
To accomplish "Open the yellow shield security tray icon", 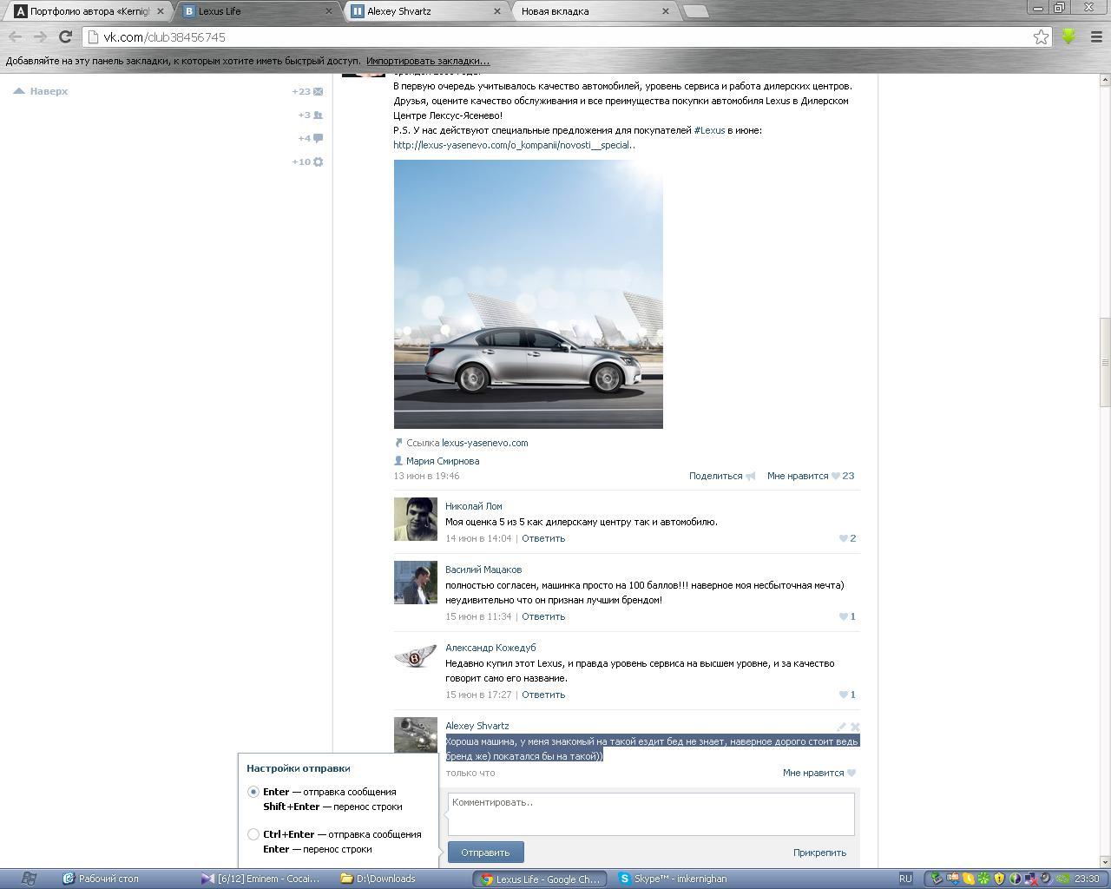I will coord(999,879).
